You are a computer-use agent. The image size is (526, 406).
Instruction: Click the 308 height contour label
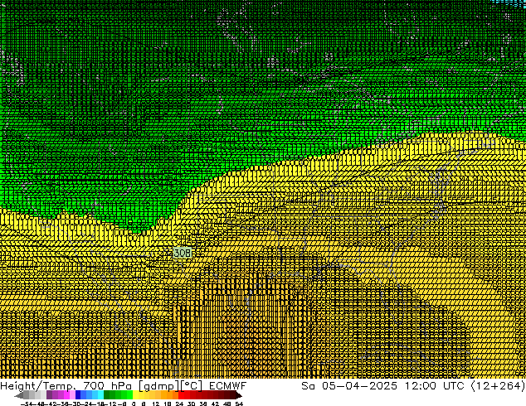pos(183,253)
